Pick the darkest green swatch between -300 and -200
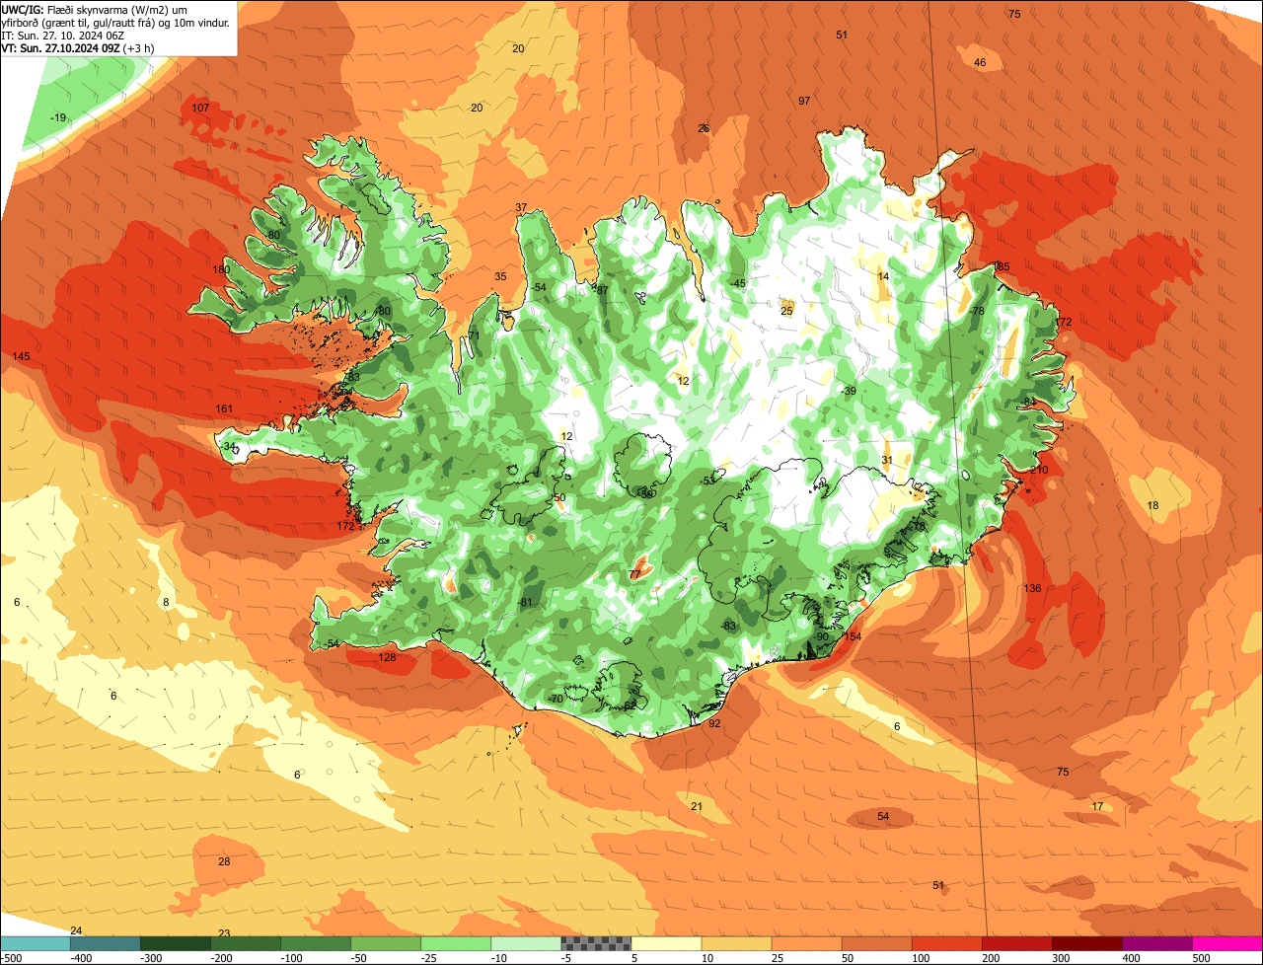 175,943
